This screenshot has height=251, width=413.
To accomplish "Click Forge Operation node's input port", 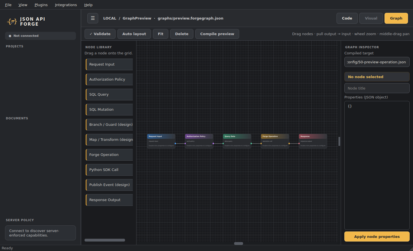I will [x=261, y=143].
